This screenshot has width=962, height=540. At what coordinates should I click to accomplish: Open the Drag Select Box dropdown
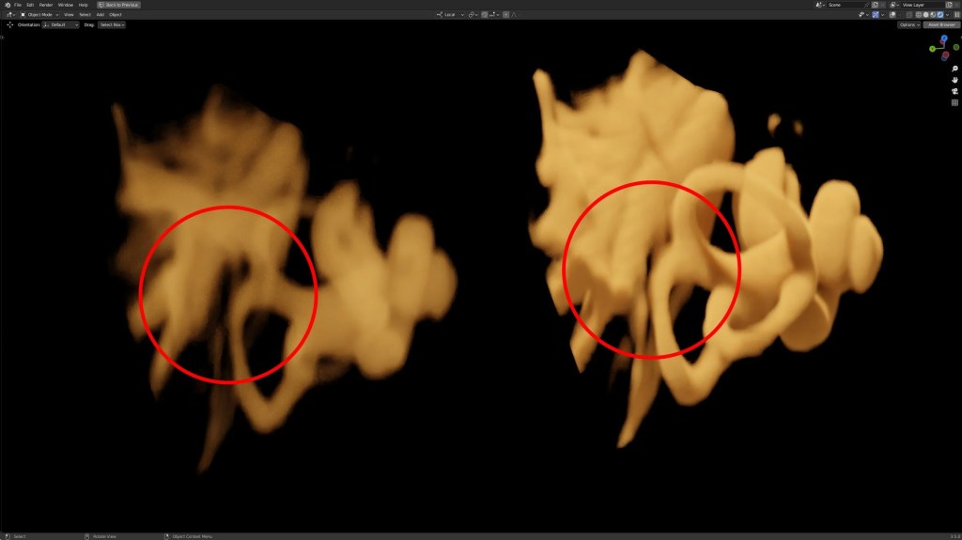pos(112,25)
